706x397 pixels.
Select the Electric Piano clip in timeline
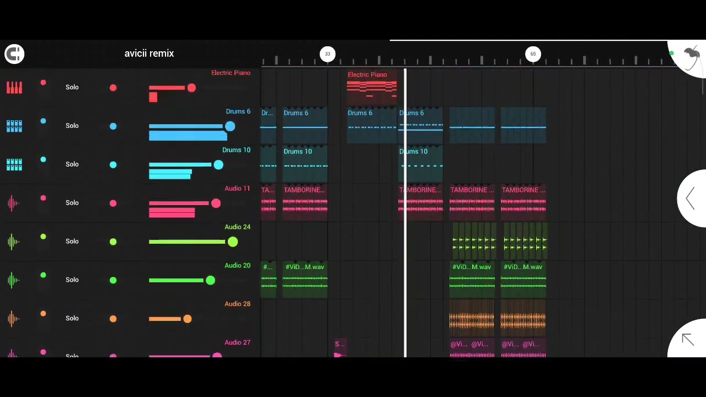tap(372, 87)
